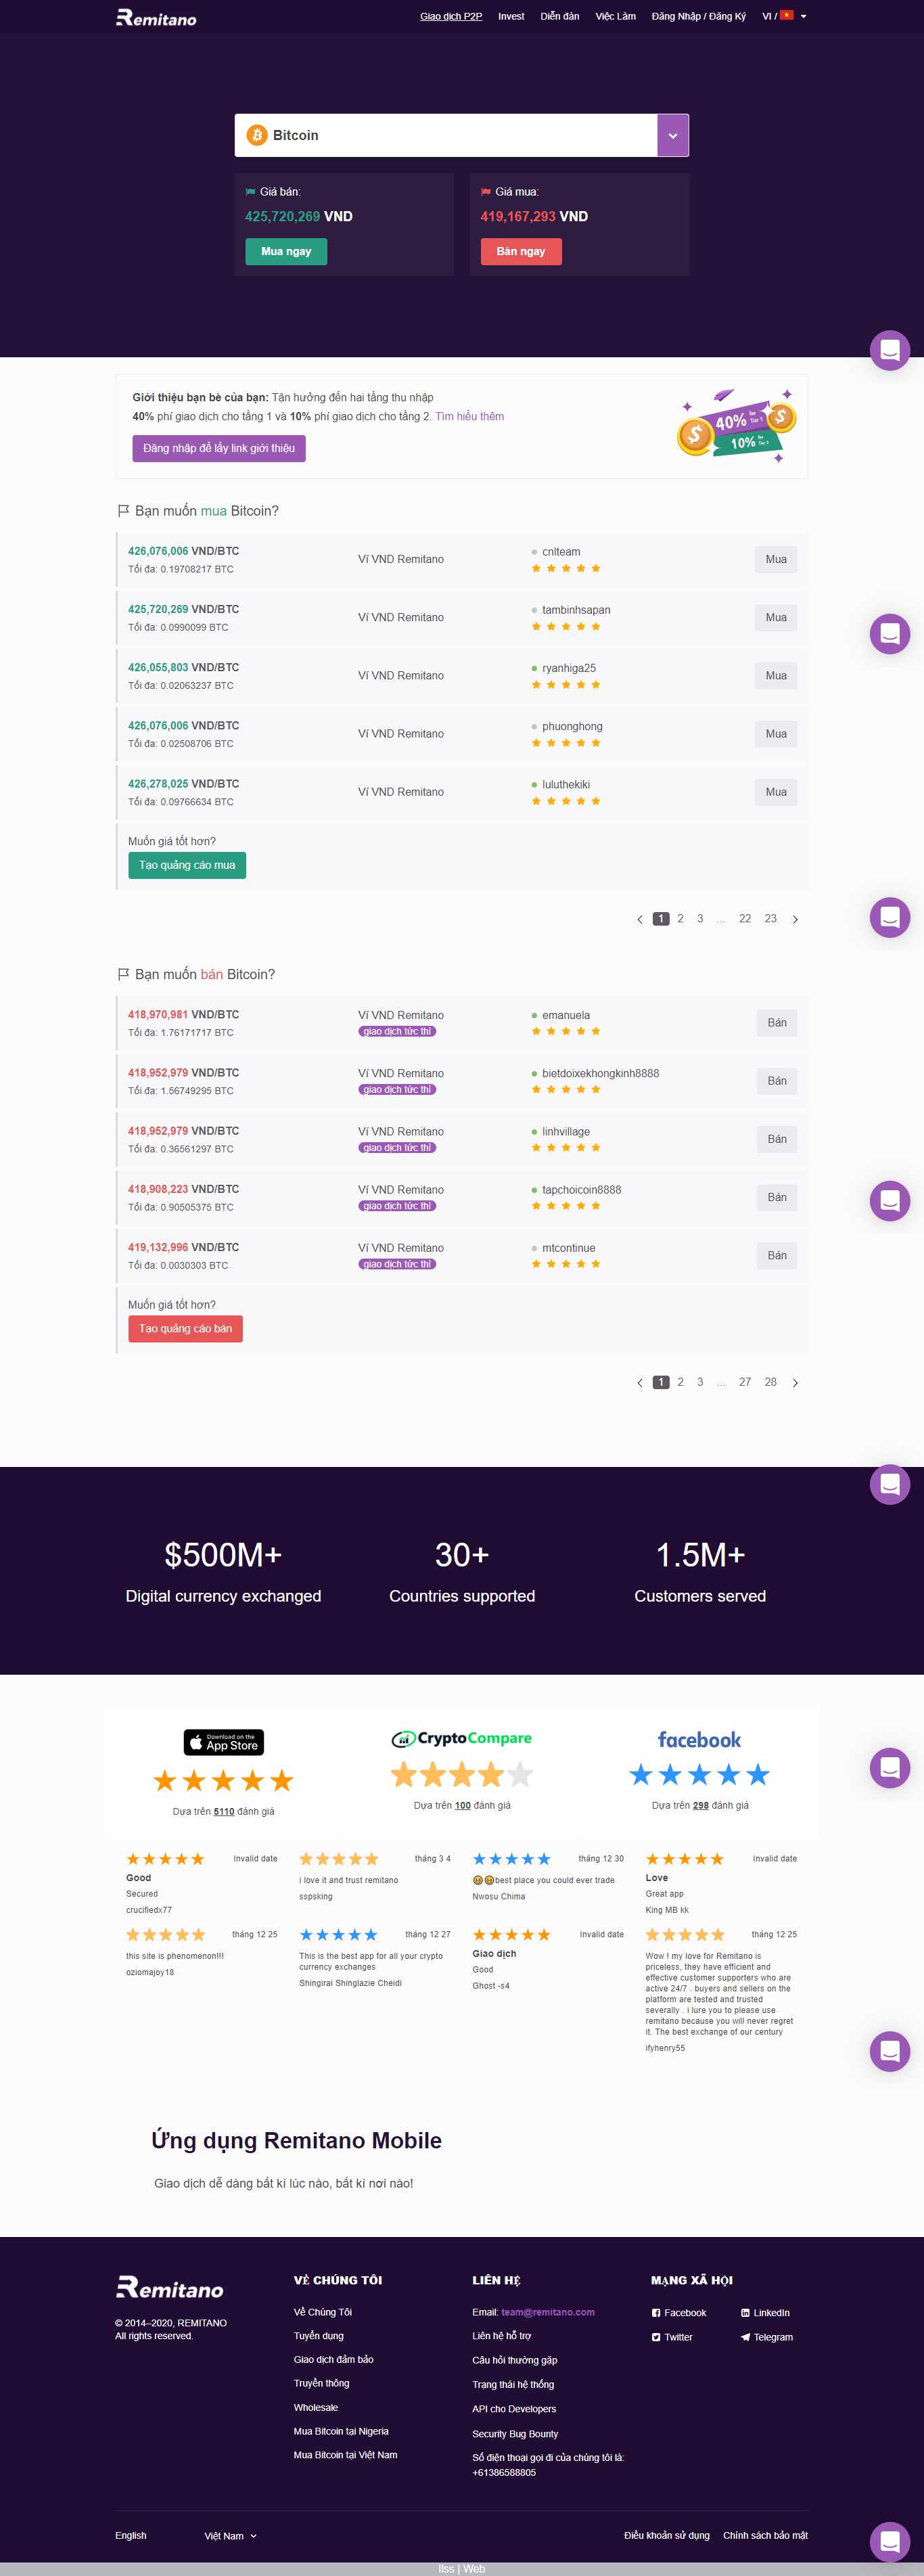The height and width of the screenshot is (2576, 924).
Task: Click the green Mua ngay button
Action: tap(286, 251)
